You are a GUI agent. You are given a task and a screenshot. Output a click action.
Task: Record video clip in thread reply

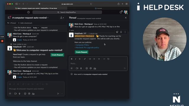77,68
